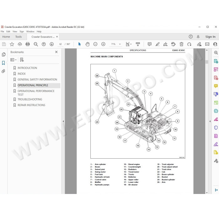This screenshot has width=219, height=219.
Task: Add the document to starred files
Action: [x=12, y=44]
